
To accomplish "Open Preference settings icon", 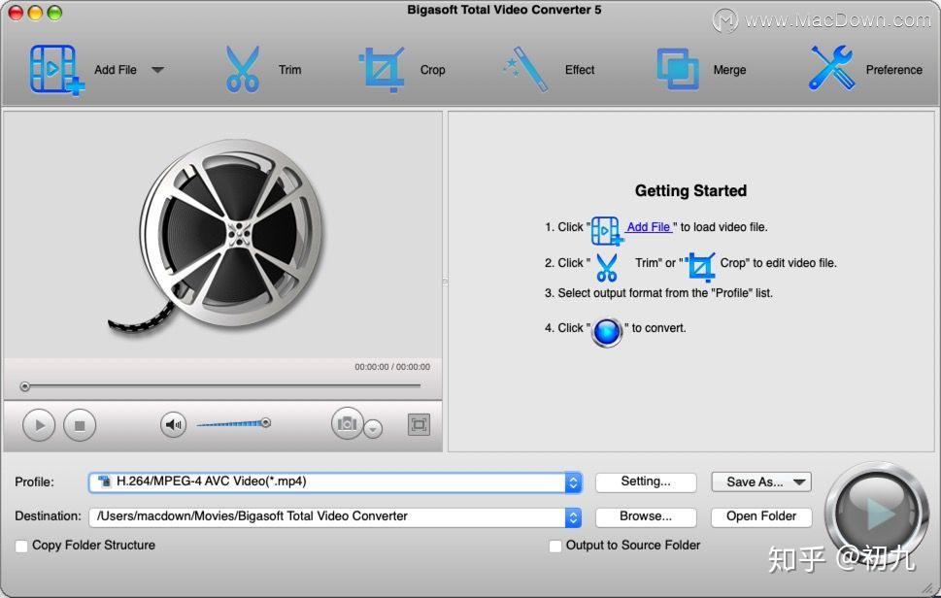I will tap(830, 66).
